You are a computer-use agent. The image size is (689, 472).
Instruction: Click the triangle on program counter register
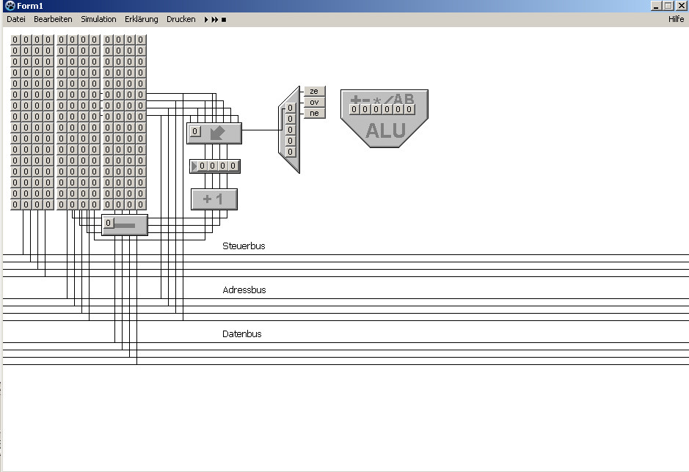pos(194,166)
